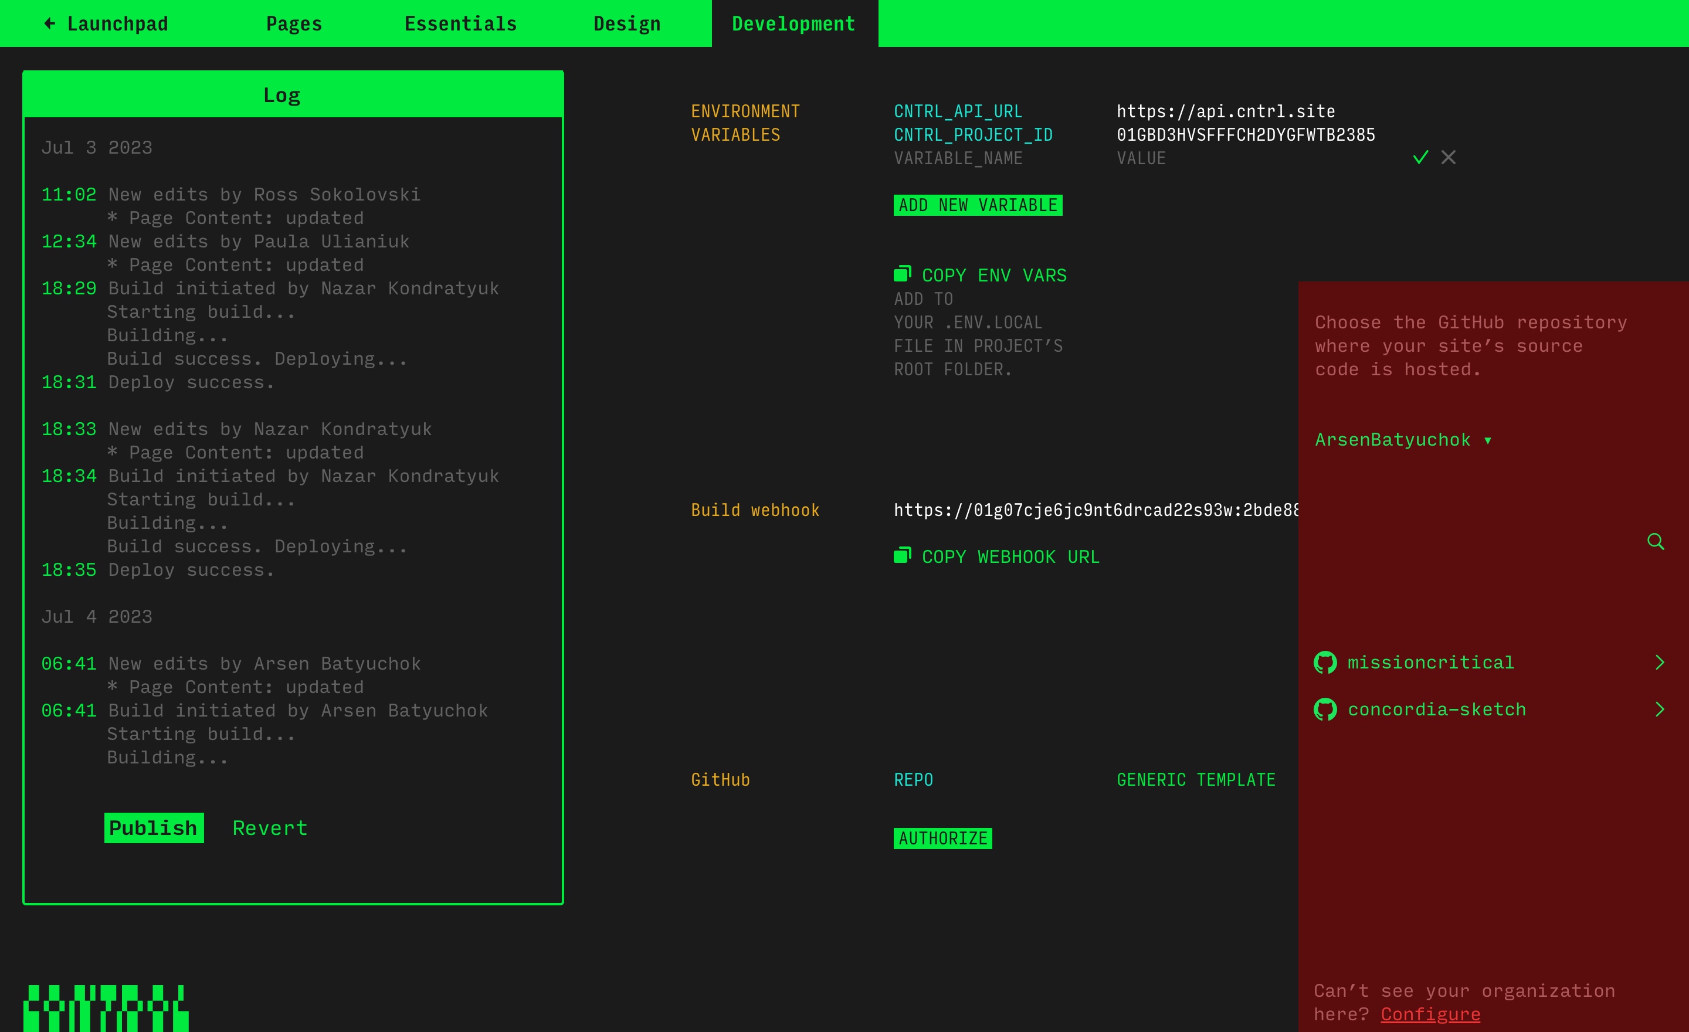Expand missioncritical repository chevron
The width and height of the screenshot is (1689, 1032).
[1660, 663]
